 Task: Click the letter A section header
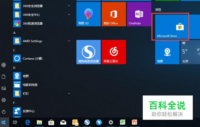tap(14, 33)
